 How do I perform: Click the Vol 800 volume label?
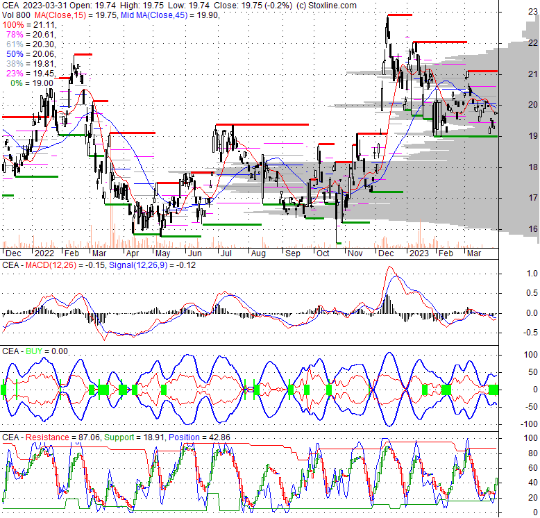click(x=16, y=15)
